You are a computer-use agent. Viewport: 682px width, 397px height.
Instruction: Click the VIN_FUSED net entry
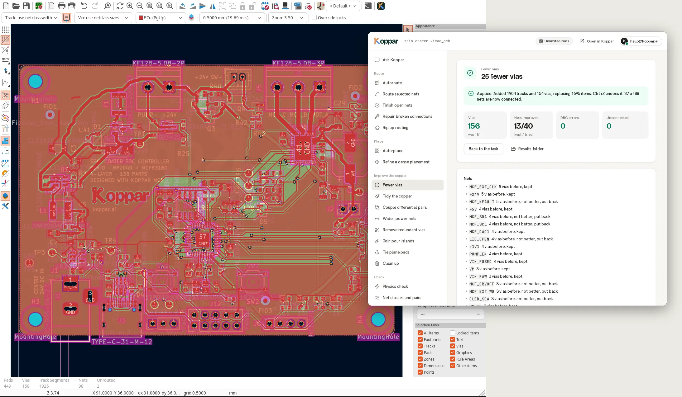click(x=498, y=262)
